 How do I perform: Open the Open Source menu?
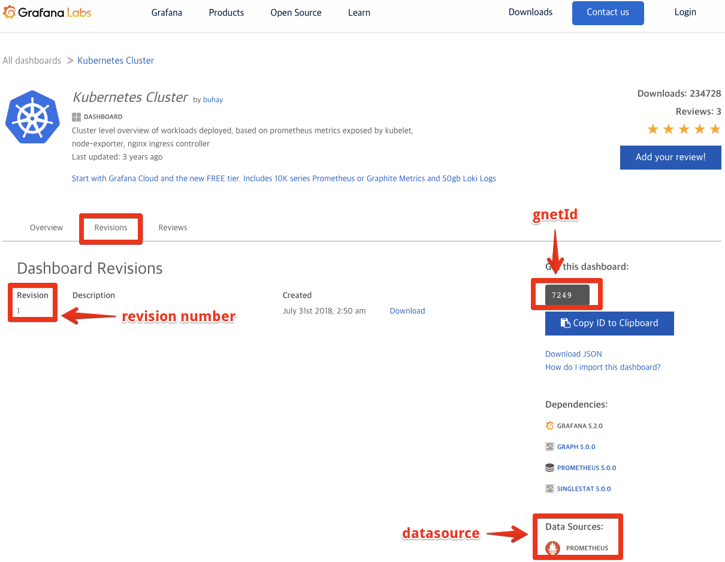pyautogui.click(x=296, y=13)
